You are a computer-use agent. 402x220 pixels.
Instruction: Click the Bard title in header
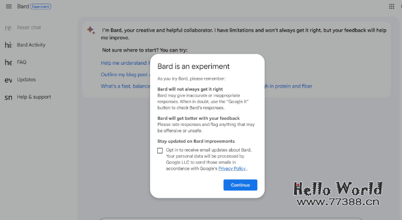pyautogui.click(x=23, y=7)
